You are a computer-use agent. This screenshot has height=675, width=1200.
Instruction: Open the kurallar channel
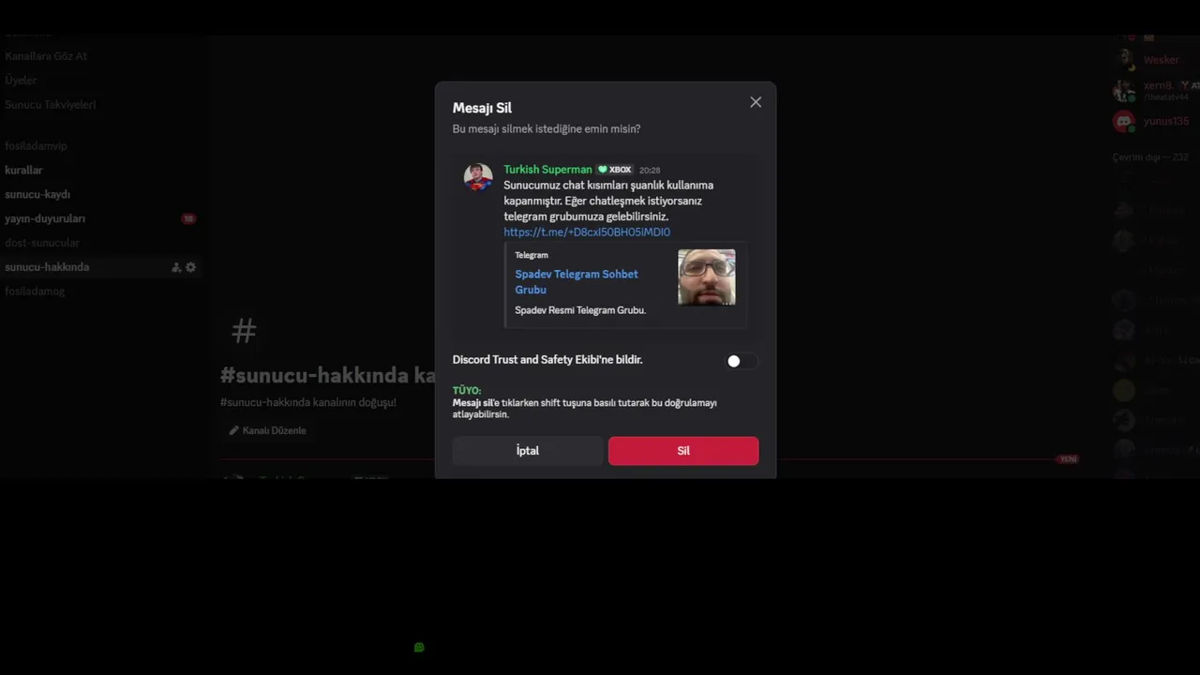[23, 171]
